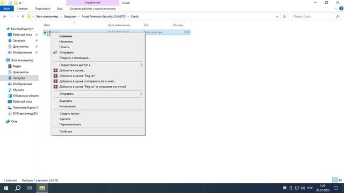This screenshot has width=344, height=193.
Task: Switch to the Главная ribbon tab
Action: click(23, 9)
